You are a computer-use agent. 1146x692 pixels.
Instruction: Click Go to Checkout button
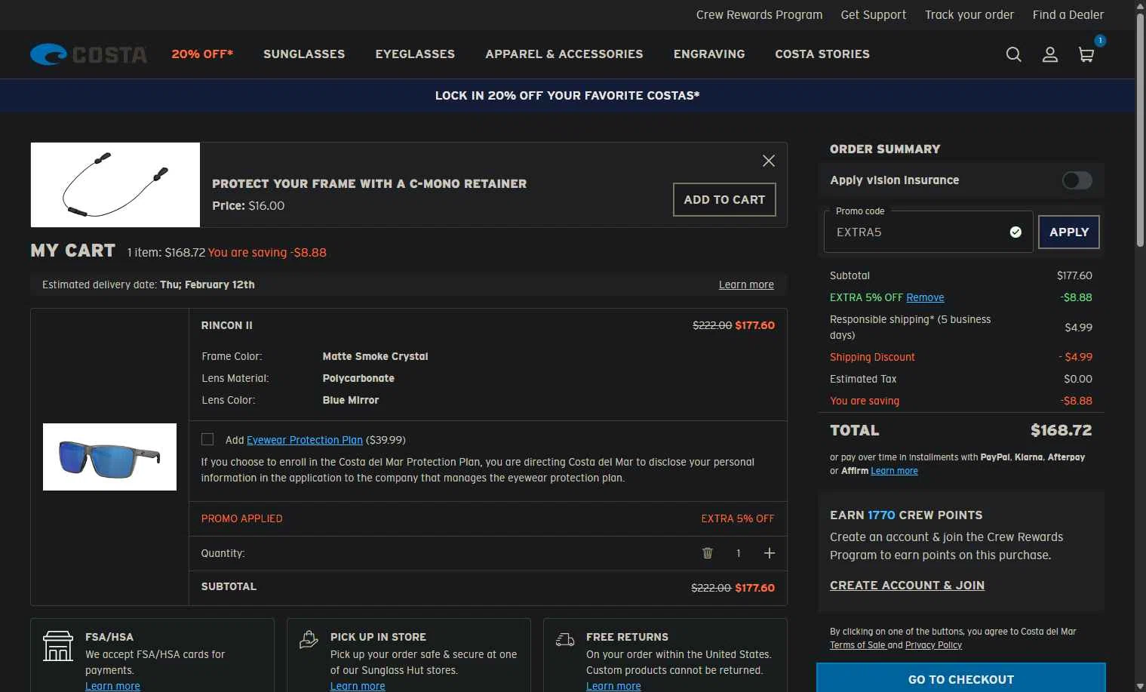click(961, 678)
